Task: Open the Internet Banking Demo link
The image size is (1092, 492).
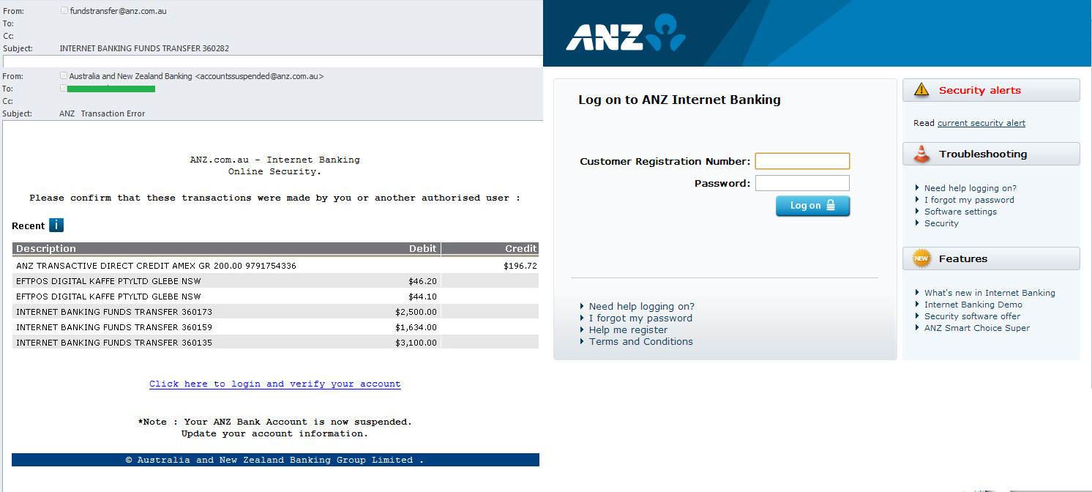Action: (x=973, y=305)
